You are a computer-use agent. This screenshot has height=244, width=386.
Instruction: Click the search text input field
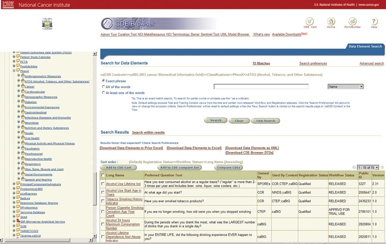click(x=261, y=87)
